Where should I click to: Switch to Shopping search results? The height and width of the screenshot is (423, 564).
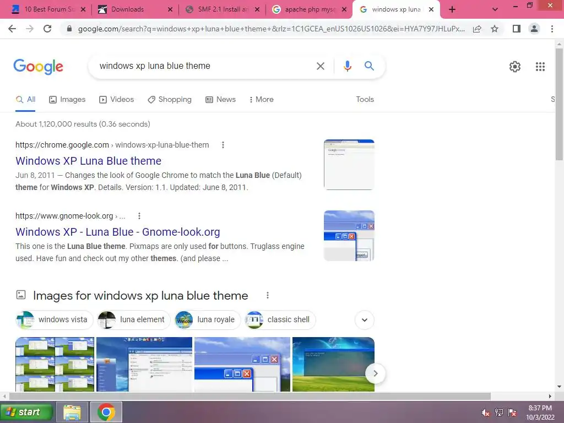(x=170, y=100)
